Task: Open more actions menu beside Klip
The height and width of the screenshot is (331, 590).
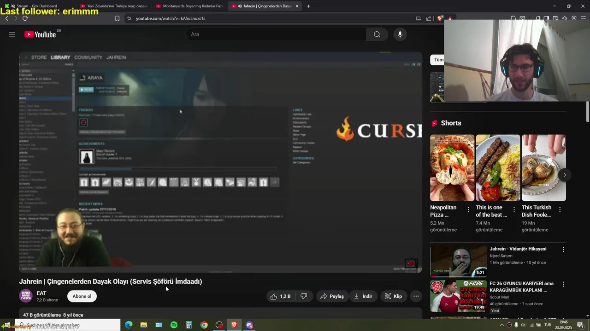Action: (416, 297)
